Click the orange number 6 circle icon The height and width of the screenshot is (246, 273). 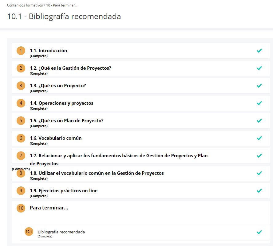tap(21, 138)
